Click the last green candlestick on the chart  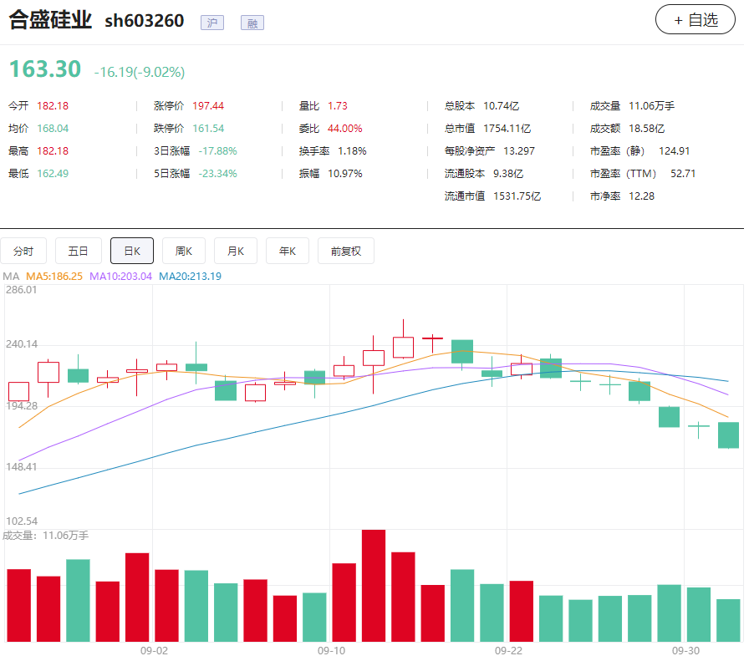pyautogui.click(x=728, y=435)
